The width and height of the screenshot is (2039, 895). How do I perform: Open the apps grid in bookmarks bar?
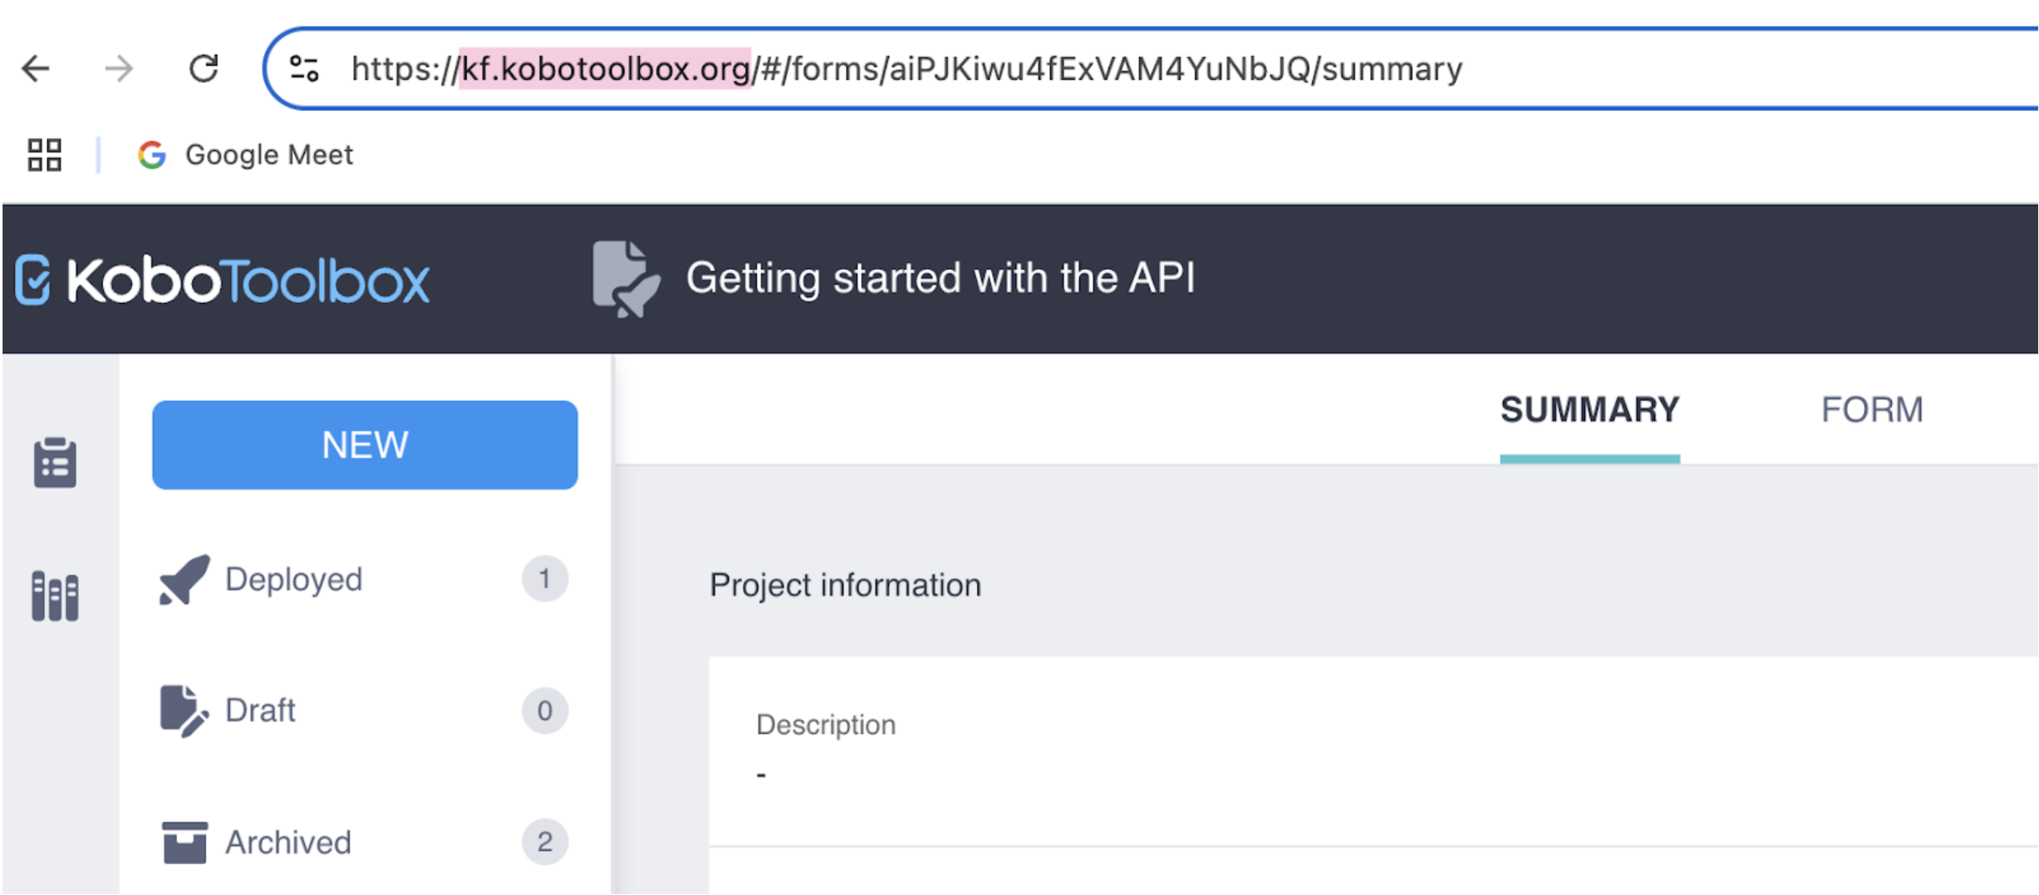[45, 155]
